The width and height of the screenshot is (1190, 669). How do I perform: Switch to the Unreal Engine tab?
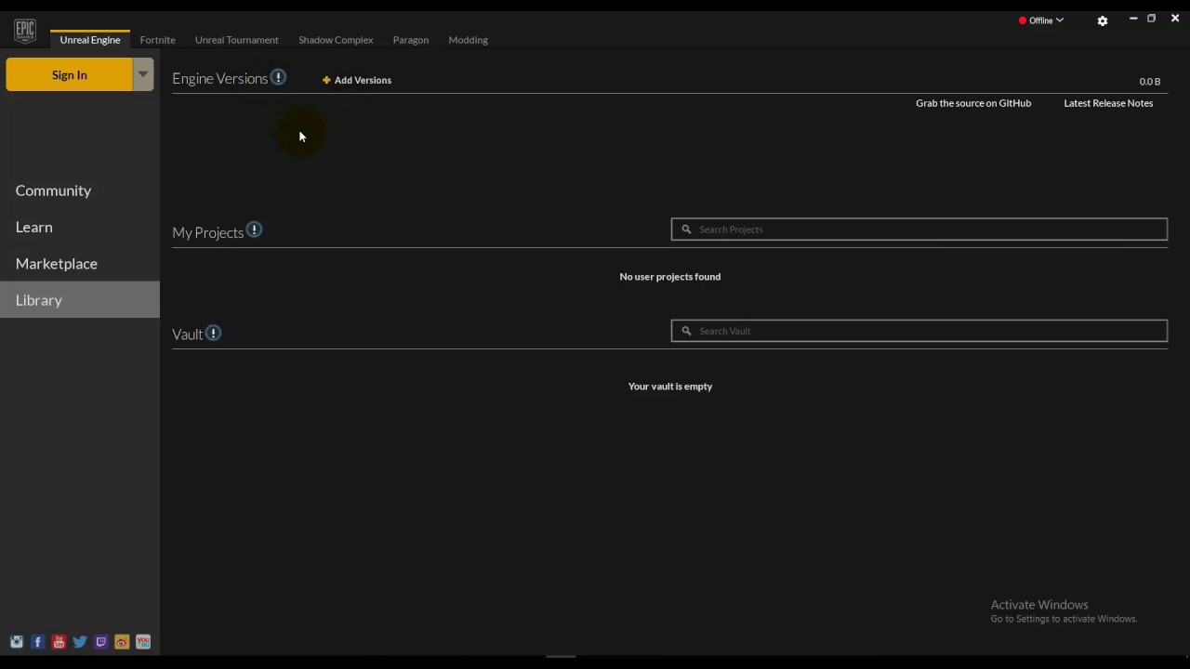pos(90,40)
